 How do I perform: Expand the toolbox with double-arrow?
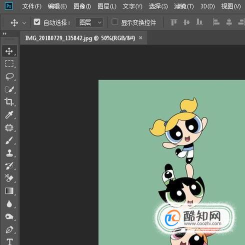click(4, 34)
